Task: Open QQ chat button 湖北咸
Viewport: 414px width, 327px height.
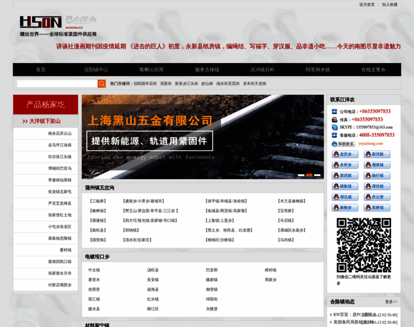Action: pyautogui.click(x=345, y=197)
